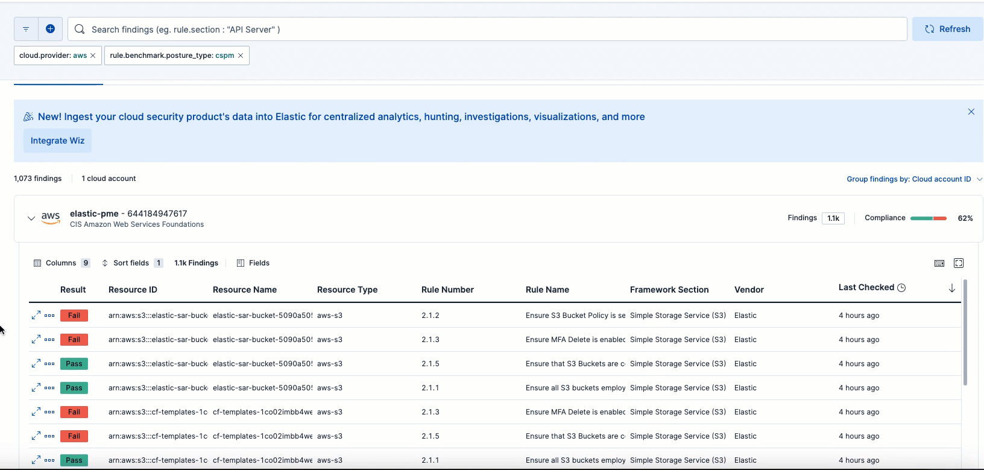Open the filter menu icon beside search
This screenshot has height=470, width=984.
[x=26, y=29]
